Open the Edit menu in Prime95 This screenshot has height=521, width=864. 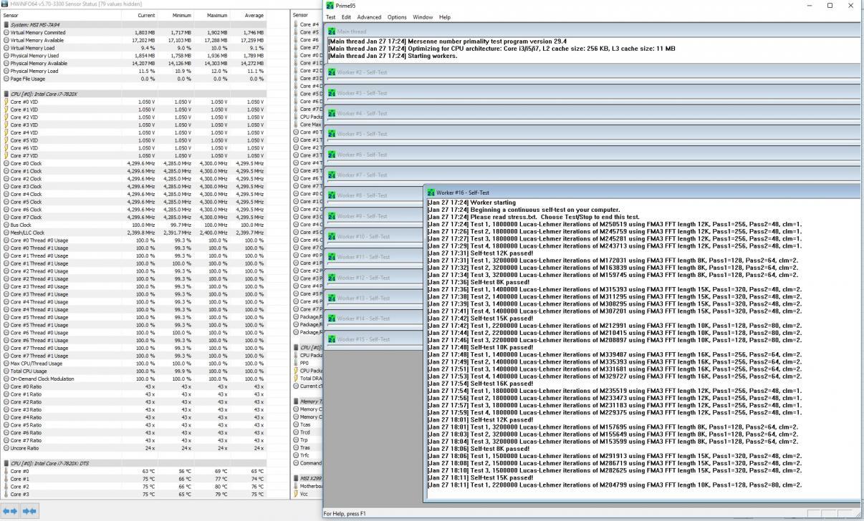(346, 17)
